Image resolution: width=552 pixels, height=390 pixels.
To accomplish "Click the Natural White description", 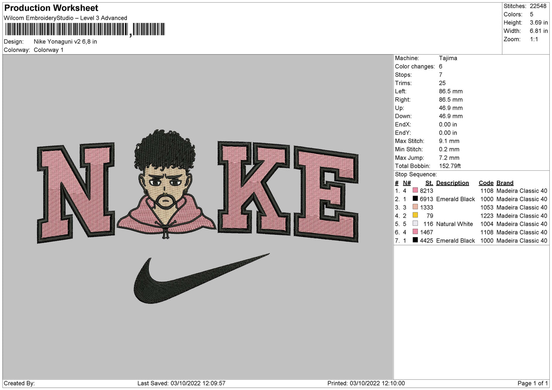I will coord(454,224).
